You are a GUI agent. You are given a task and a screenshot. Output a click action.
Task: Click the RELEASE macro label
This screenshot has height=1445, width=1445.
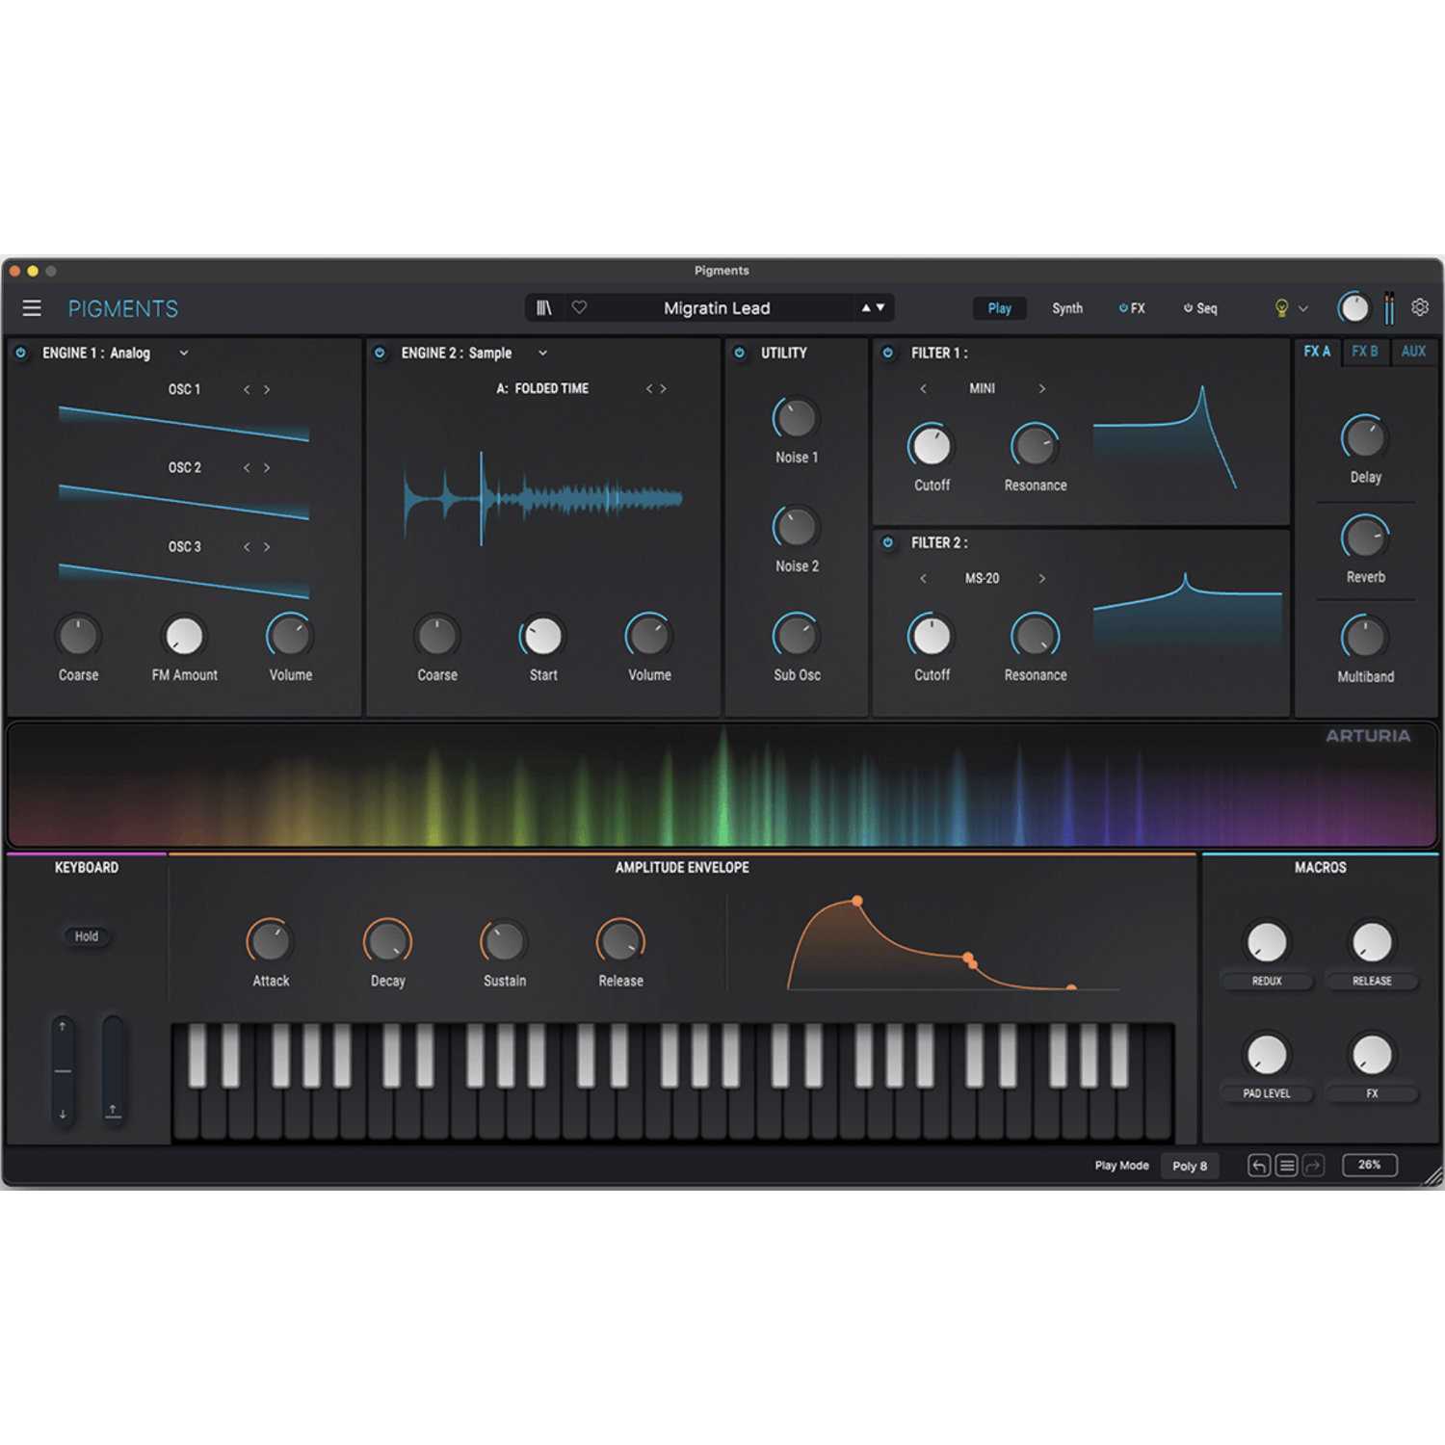[1372, 981]
